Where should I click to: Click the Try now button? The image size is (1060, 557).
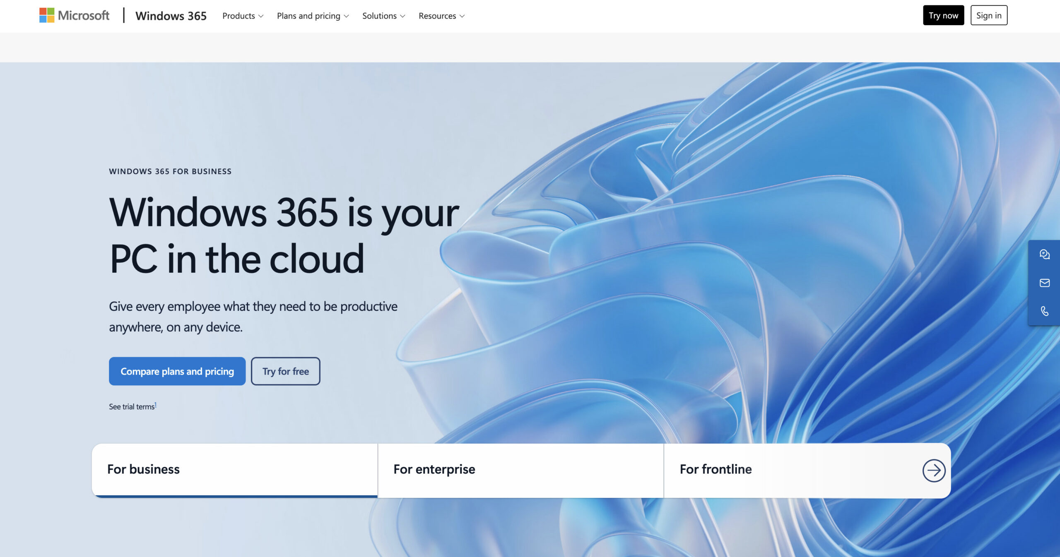pyautogui.click(x=943, y=15)
